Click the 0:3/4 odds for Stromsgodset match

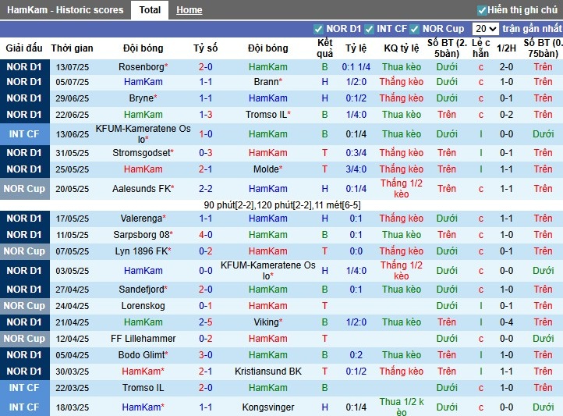point(356,153)
